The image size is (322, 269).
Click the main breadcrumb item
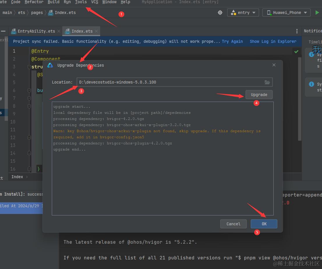7,13
